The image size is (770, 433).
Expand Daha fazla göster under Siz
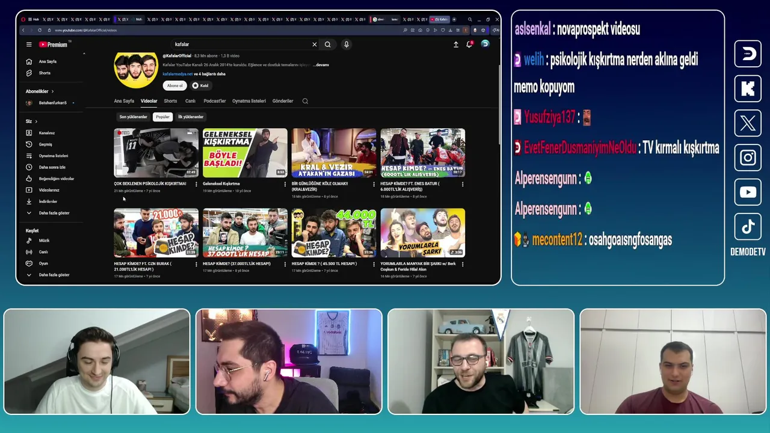point(48,213)
